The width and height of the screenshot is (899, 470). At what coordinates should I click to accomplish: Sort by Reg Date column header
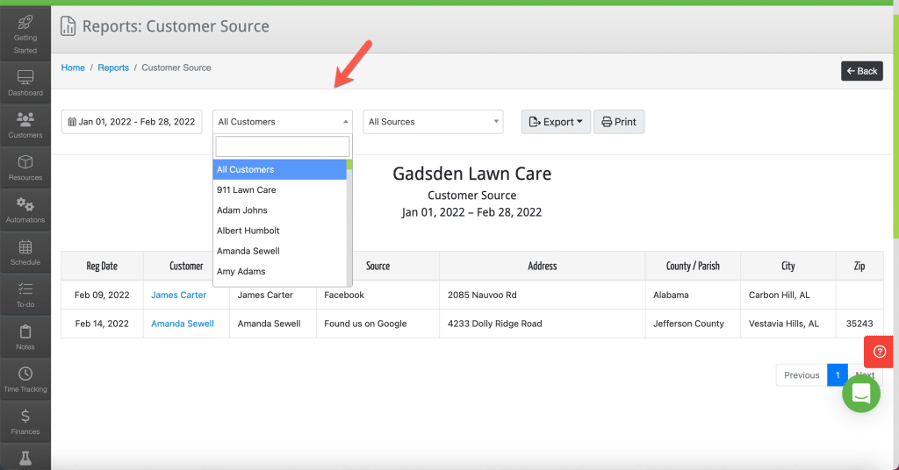coord(102,266)
